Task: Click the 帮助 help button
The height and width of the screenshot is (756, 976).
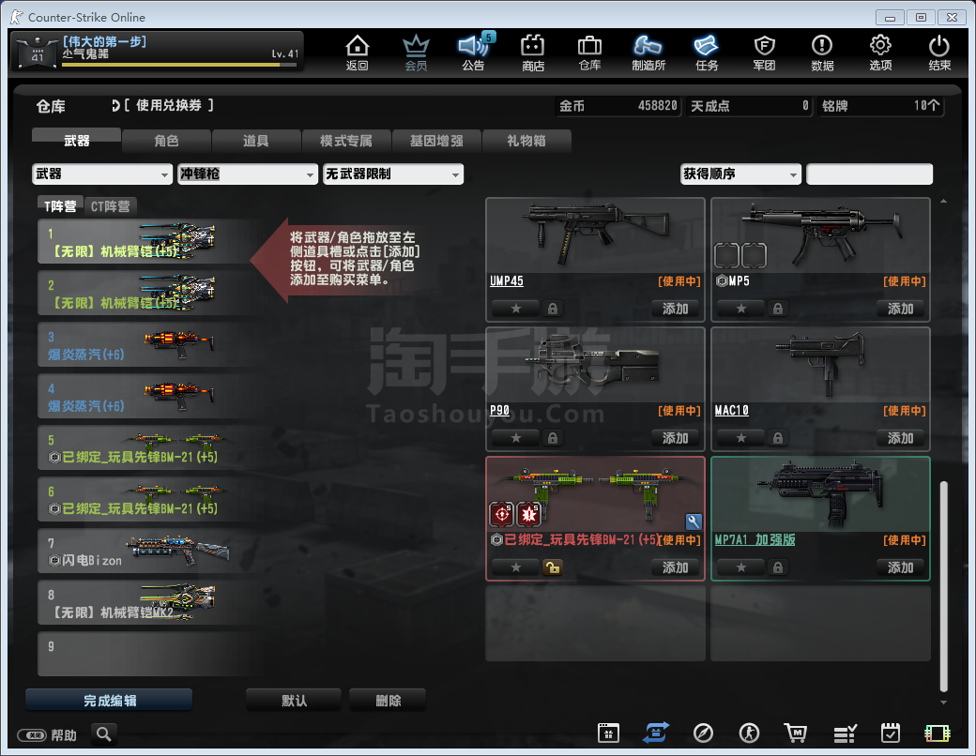Action: (x=48, y=734)
